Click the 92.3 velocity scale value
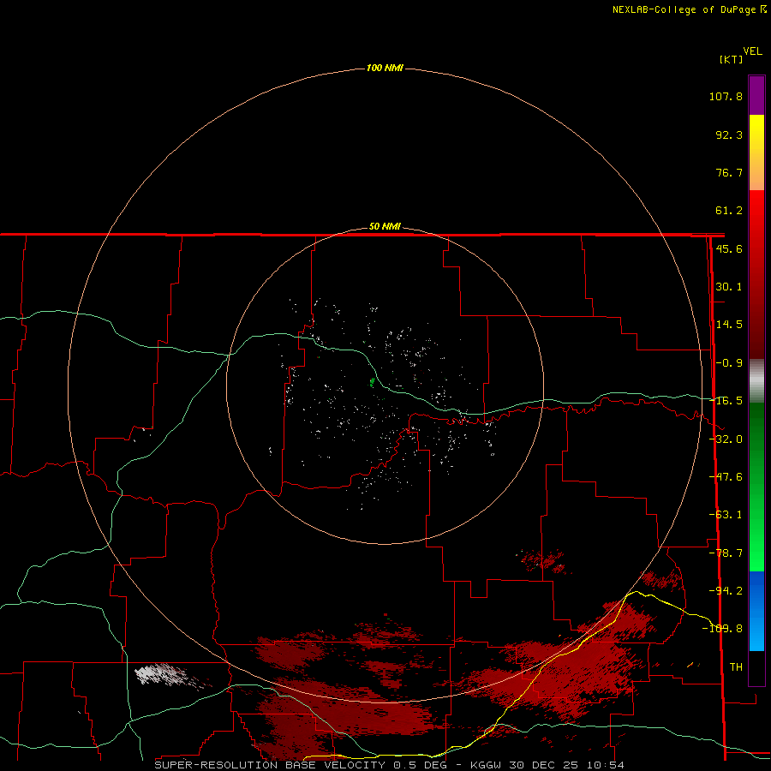This screenshot has height=771, width=771. 729,134
